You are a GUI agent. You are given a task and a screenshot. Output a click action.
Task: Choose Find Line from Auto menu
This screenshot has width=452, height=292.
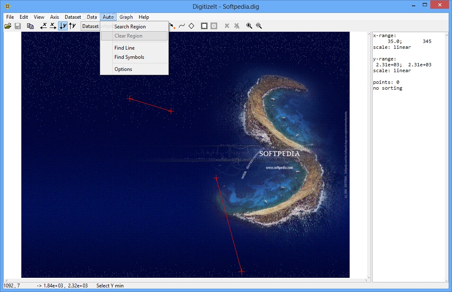134,48
